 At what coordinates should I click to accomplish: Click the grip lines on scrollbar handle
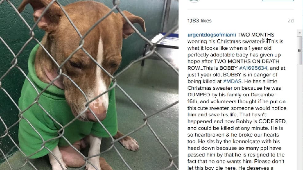pos(300,50)
